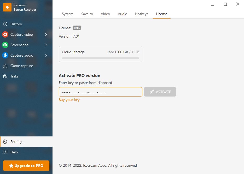Click the license key input field
Viewport: 244px width, 174px height.
pyautogui.click(x=100, y=92)
